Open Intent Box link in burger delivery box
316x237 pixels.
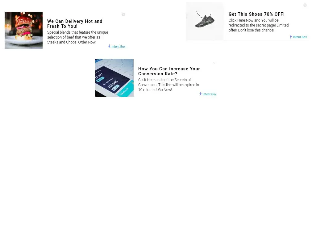tap(118, 47)
